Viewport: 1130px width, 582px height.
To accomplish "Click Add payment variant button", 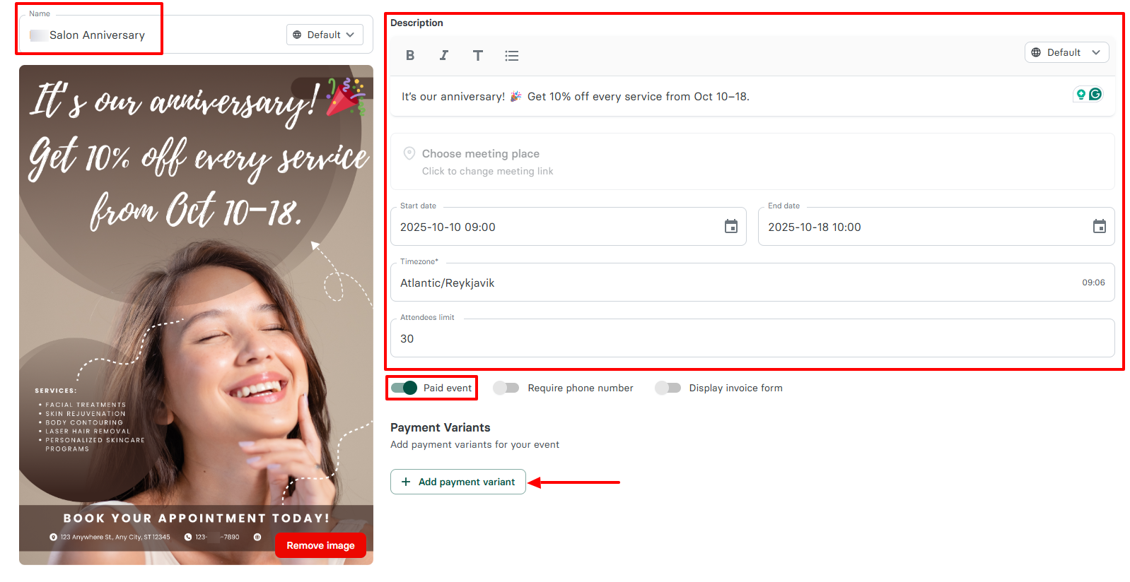I will coord(458,482).
